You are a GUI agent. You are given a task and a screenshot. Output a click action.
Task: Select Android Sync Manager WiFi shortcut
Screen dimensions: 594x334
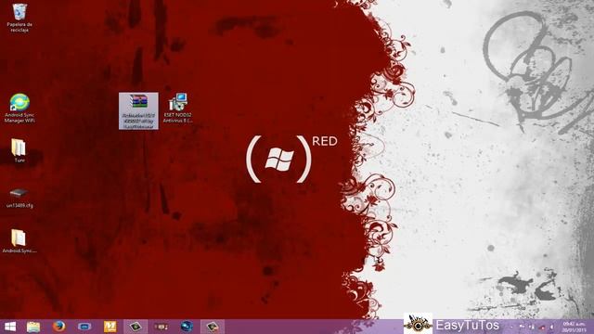pos(19,109)
